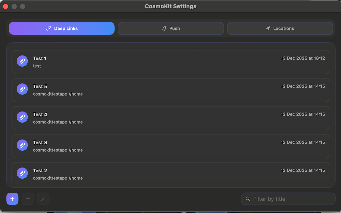Select the Test 5 deep link URL
Screen dimensions: 341x213
click(58, 94)
